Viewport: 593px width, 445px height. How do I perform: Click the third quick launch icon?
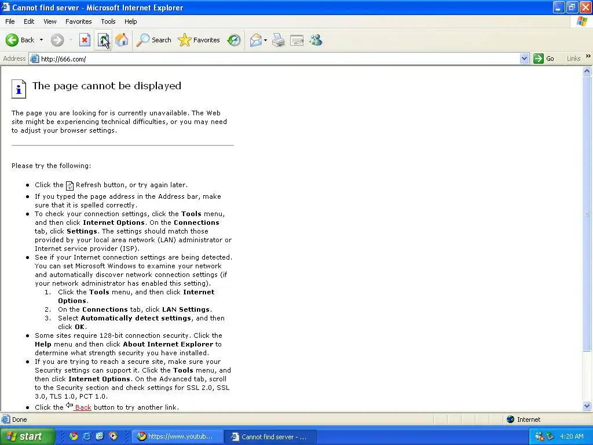coord(100,436)
